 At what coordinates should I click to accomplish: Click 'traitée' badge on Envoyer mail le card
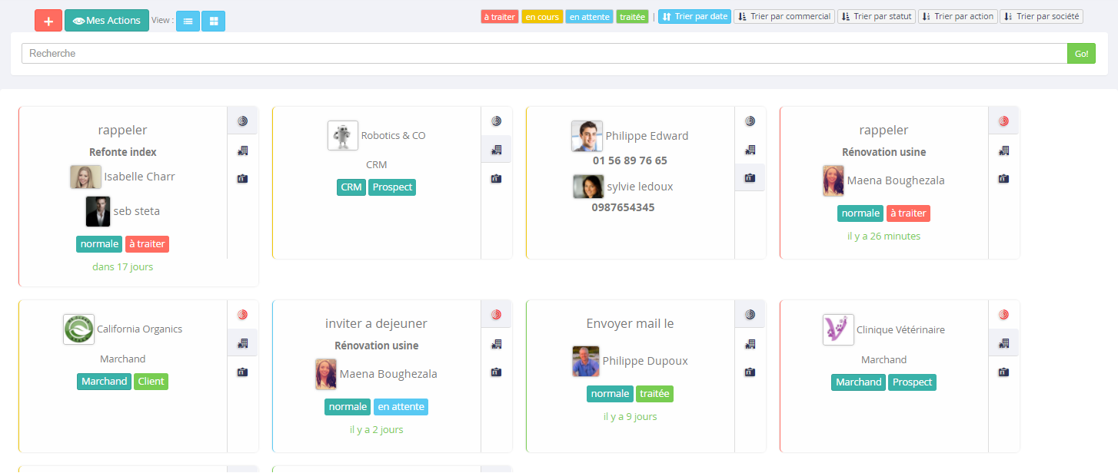(x=654, y=394)
